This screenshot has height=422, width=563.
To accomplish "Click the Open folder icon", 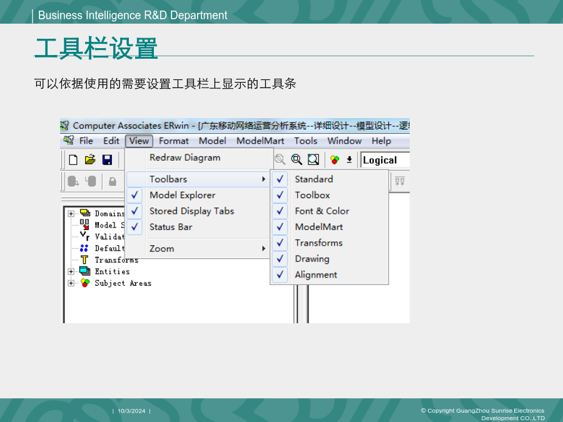I will pyautogui.click(x=89, y=159).
